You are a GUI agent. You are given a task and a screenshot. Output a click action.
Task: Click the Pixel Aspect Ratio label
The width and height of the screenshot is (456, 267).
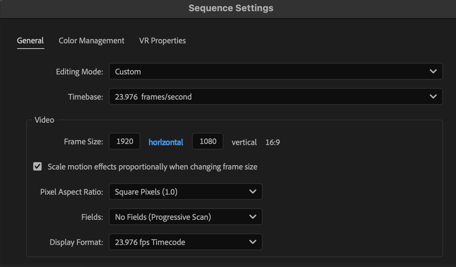[71, 192]
